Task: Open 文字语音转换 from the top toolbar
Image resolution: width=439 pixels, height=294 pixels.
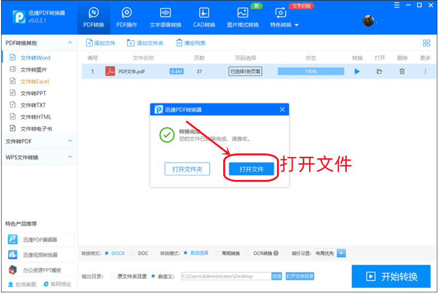Action: (x=165, y=17)
